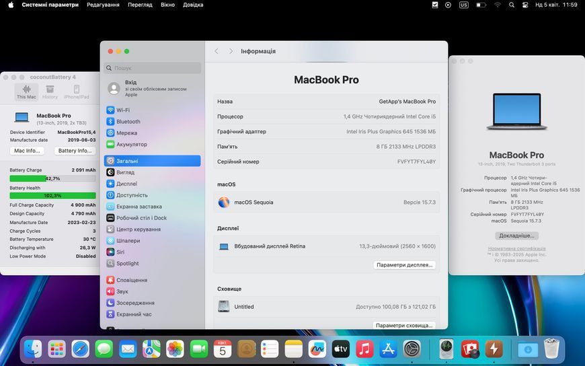
Task: Open App Store in the Dock
Action: pyautogui.click(x=389, y=349)
